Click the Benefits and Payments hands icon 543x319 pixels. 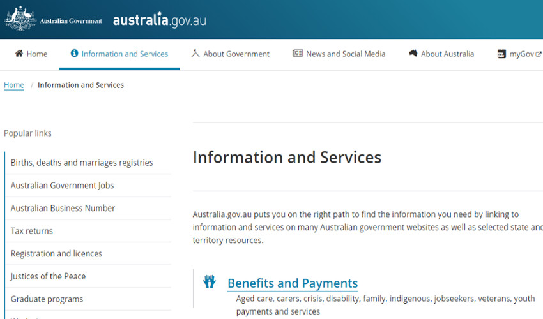[209, 281]
